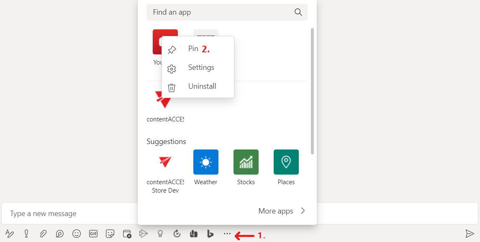Open the emoji picker
Image resolution: width=480 pixels, height=242 pixels.
pos(76,234)
